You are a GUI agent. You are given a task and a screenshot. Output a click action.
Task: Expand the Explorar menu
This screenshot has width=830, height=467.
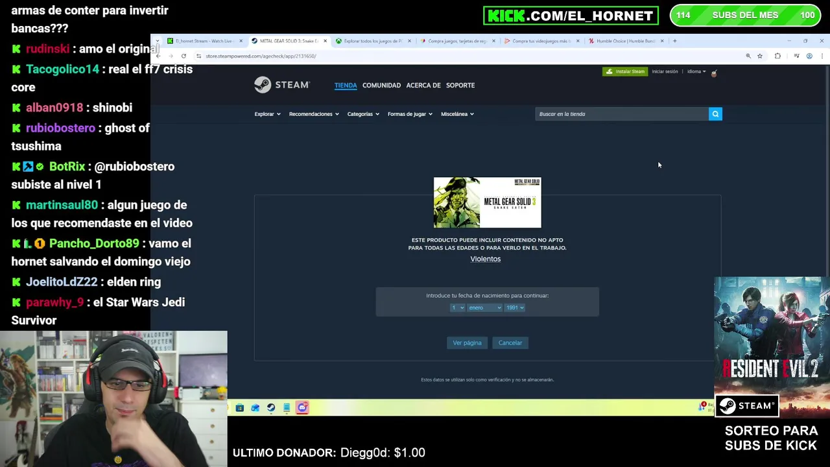pos(267,114)
